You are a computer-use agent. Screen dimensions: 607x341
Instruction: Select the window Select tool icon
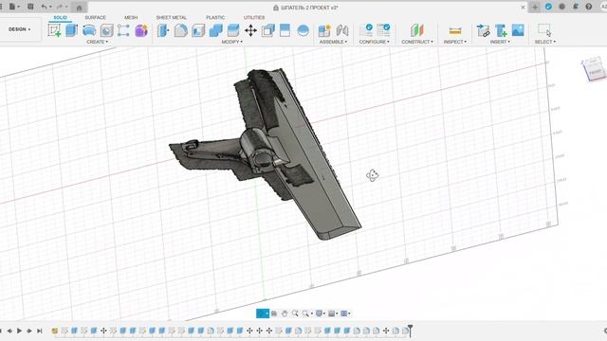544,29
